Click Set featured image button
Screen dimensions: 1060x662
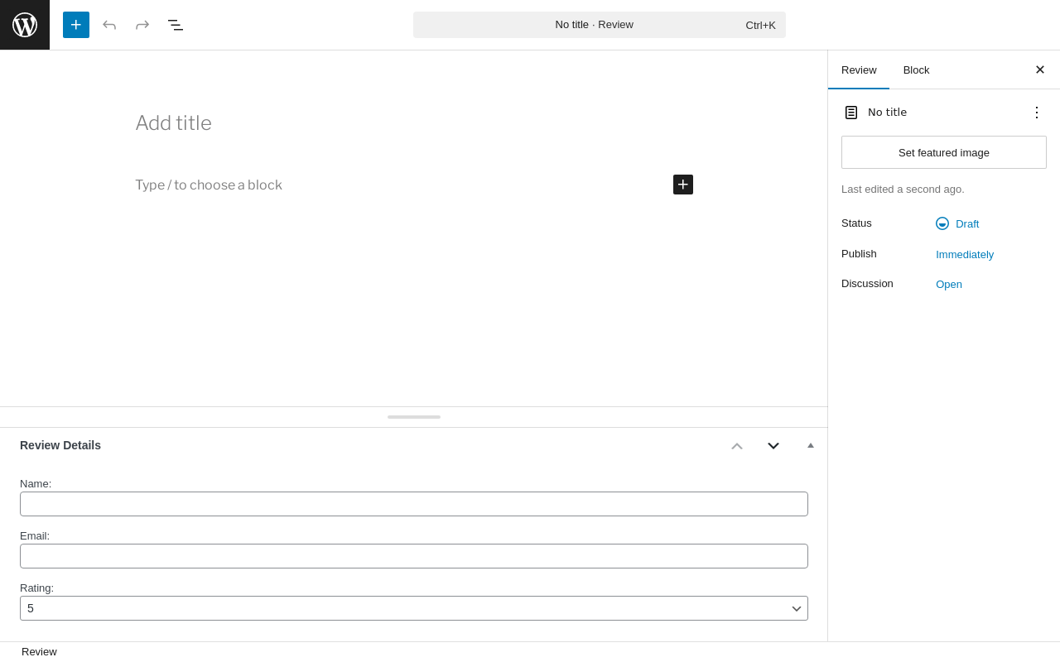coord(944,152)
